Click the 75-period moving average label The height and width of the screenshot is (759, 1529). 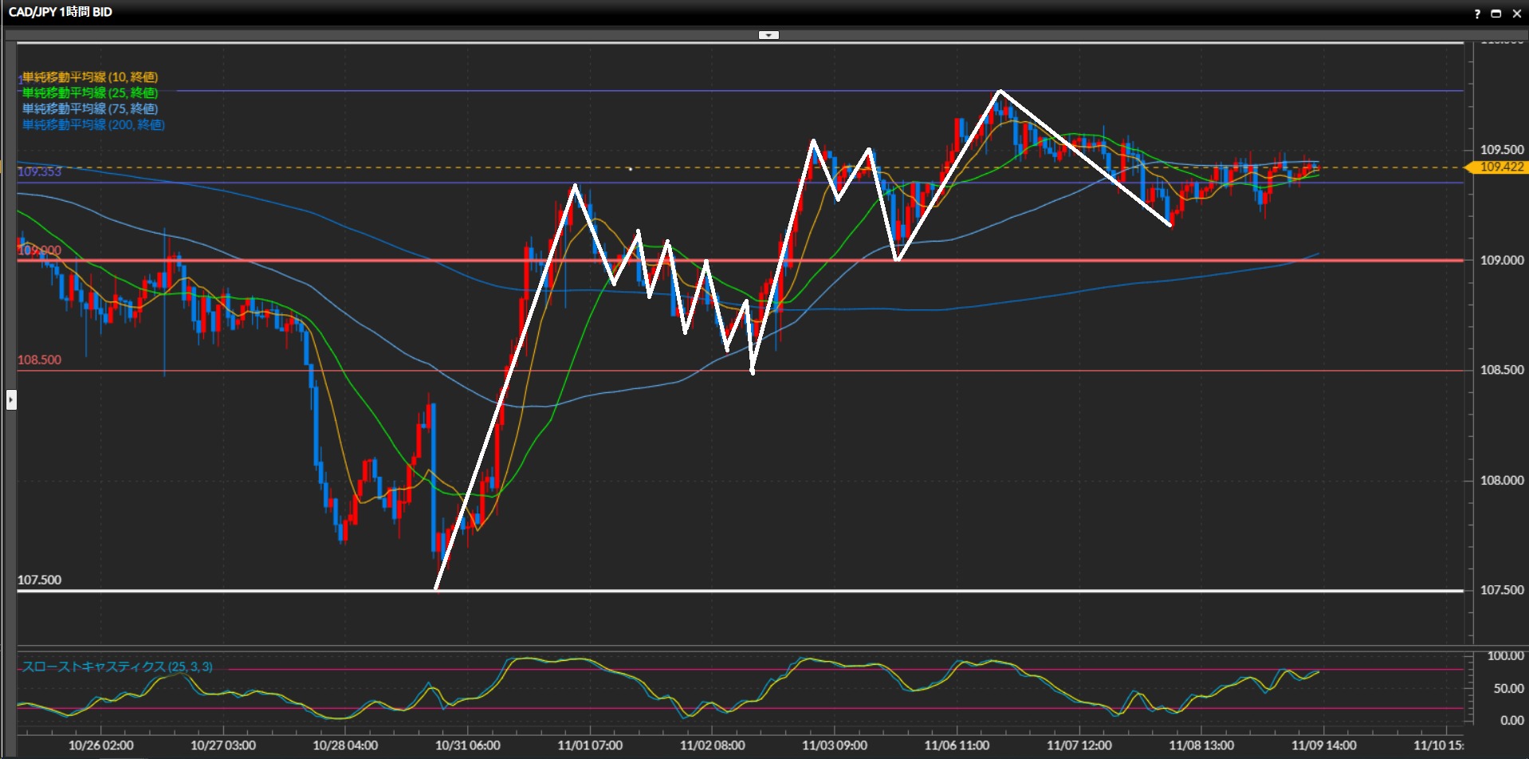90,109
